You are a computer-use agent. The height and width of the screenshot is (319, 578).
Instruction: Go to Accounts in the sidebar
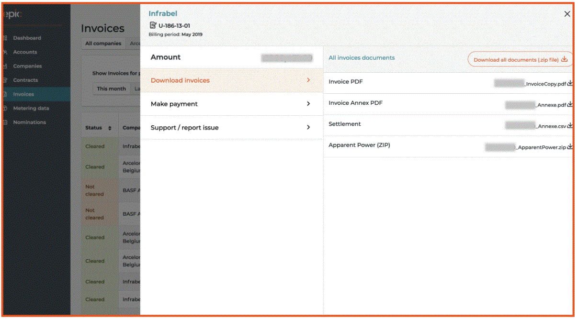(25, 52)
